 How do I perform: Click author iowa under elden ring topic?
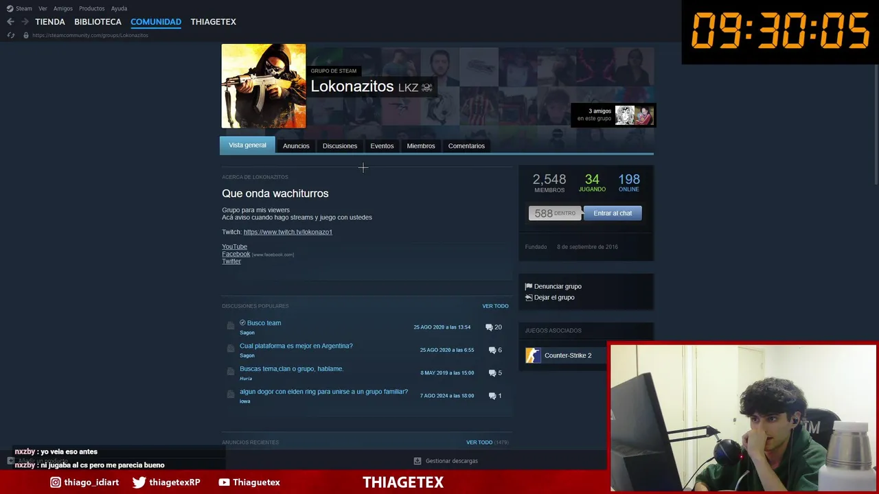tap(244, 401)
